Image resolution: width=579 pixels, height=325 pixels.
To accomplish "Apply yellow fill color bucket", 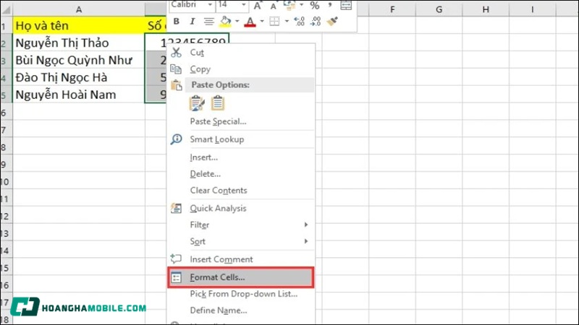I will click(225, 22).
